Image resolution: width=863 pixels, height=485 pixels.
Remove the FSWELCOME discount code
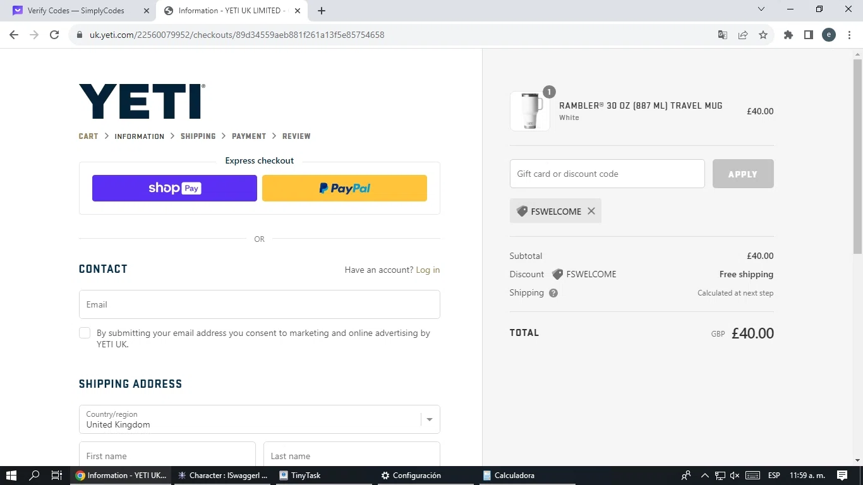click(591, 211)
